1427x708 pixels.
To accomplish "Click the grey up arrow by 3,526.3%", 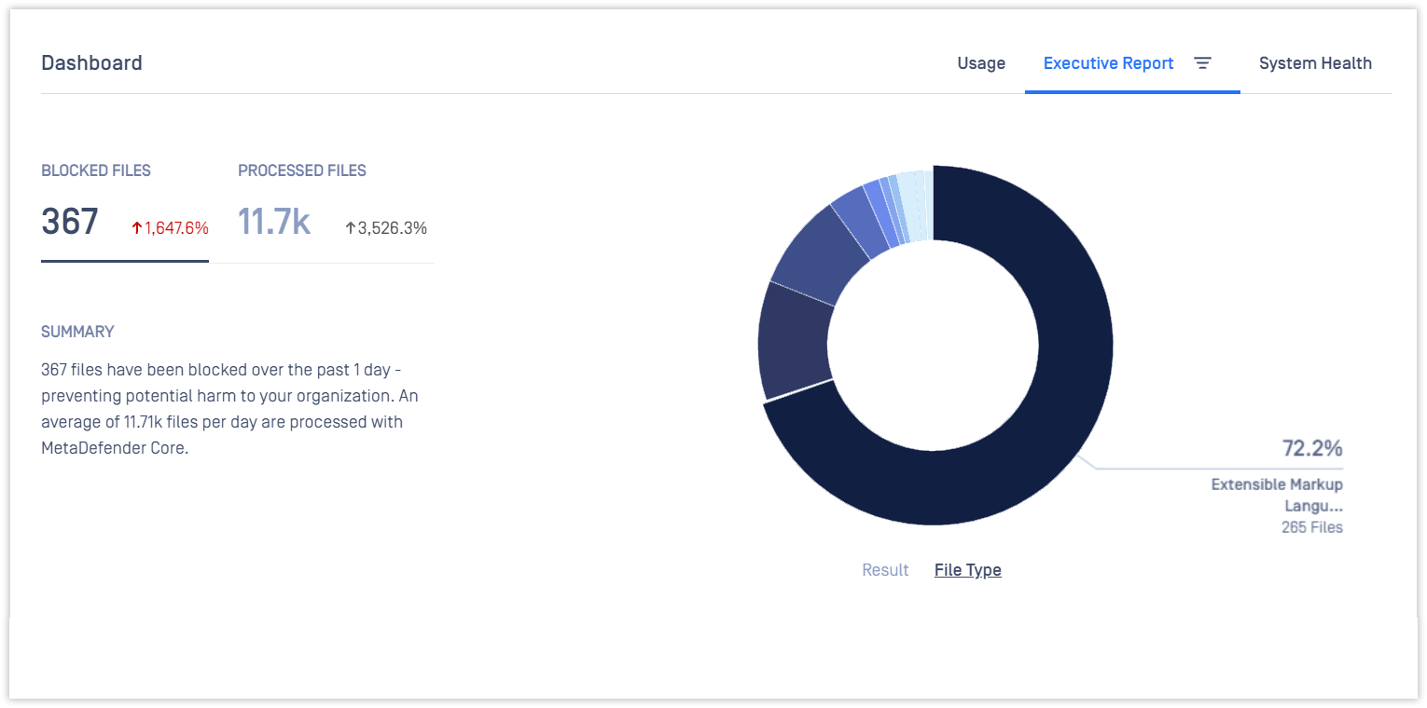I will [351, 228].
